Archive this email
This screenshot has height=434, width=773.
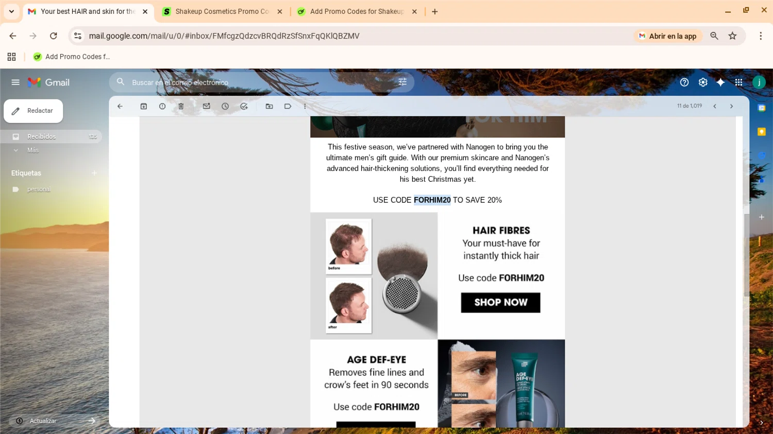144,106
